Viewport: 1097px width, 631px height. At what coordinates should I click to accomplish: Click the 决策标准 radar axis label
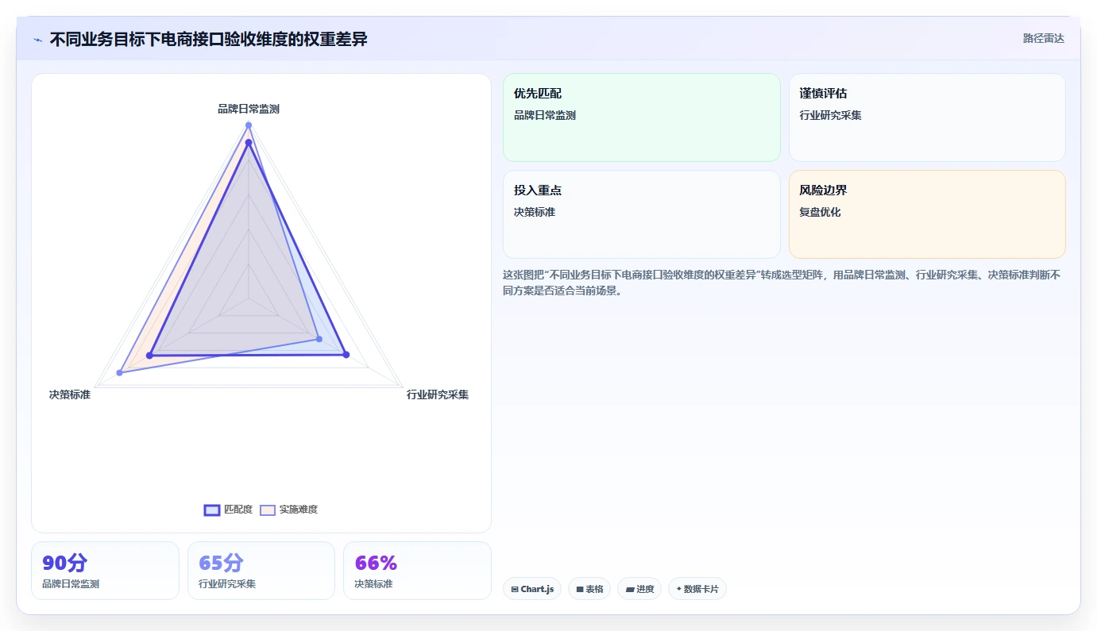click(x=70, y=394)
